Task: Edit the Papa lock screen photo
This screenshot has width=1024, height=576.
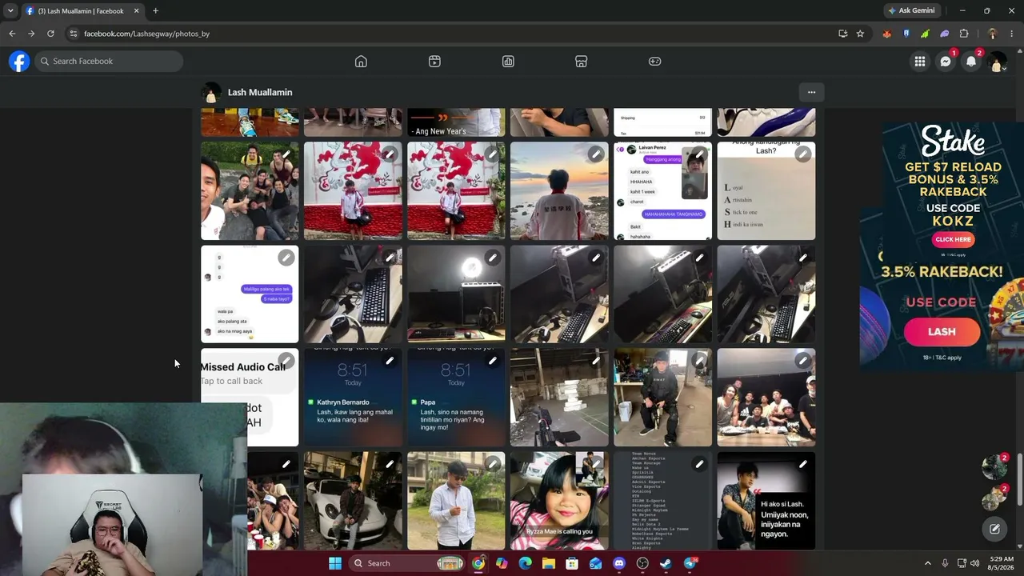Action: tap(493, 361)
